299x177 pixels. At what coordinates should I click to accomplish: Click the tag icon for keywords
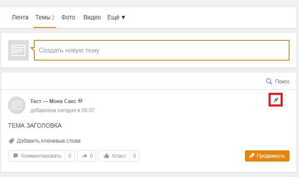click(12, 140)
